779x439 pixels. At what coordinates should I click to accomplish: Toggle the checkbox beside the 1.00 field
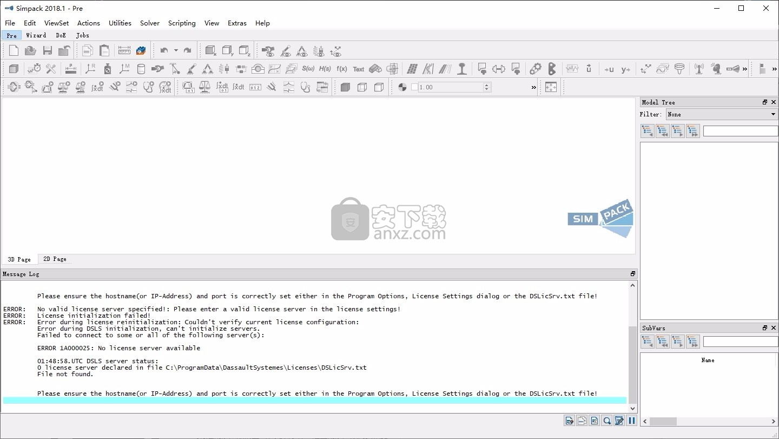click(x=414, y=87)
